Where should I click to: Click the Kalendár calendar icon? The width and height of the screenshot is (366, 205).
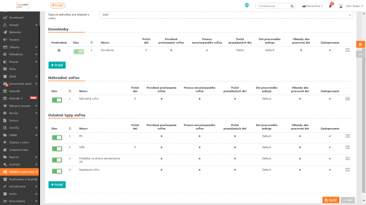[x=5, y=91]
